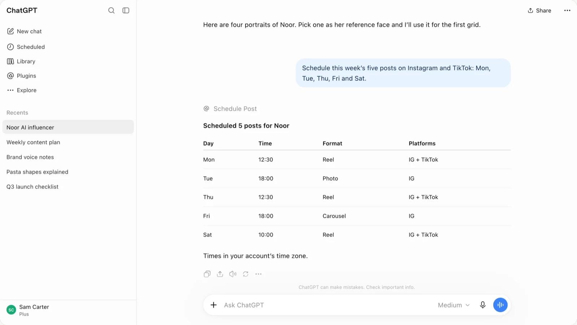The image size is (577, 325).
Task: Click the microphone dictation icon
Action: [483, 305]
